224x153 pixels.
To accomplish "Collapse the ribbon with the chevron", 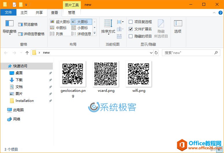I will [x=214, y=13].
